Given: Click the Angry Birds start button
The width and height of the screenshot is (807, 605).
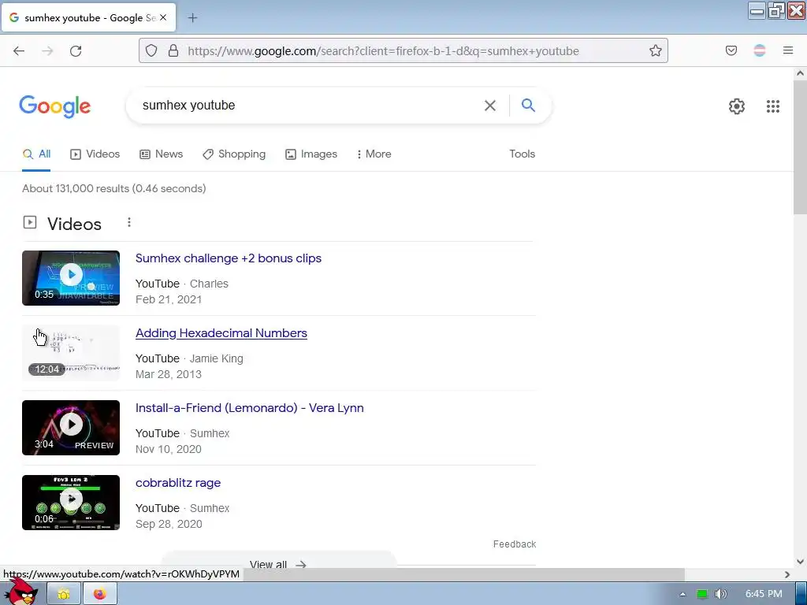Looking at the screenshot, I should (20, 592).
